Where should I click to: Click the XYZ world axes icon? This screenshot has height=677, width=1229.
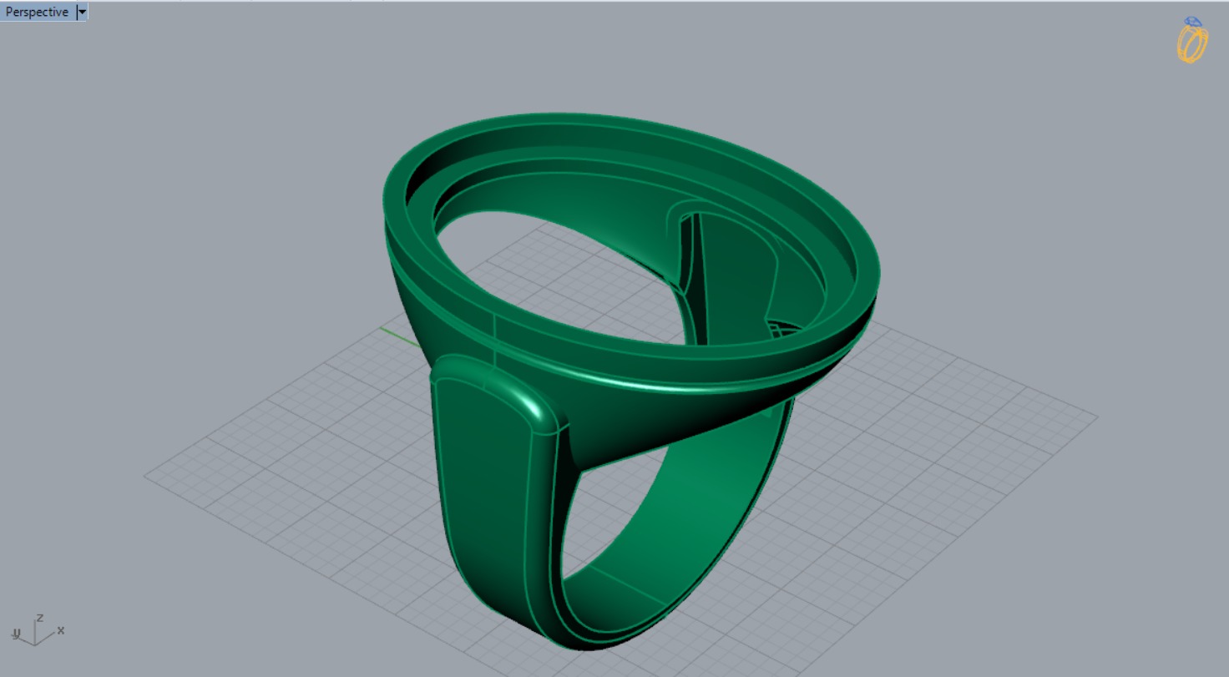tap(38, 630)
